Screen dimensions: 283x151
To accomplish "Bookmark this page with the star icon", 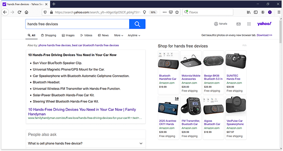I will pos(177,12).
